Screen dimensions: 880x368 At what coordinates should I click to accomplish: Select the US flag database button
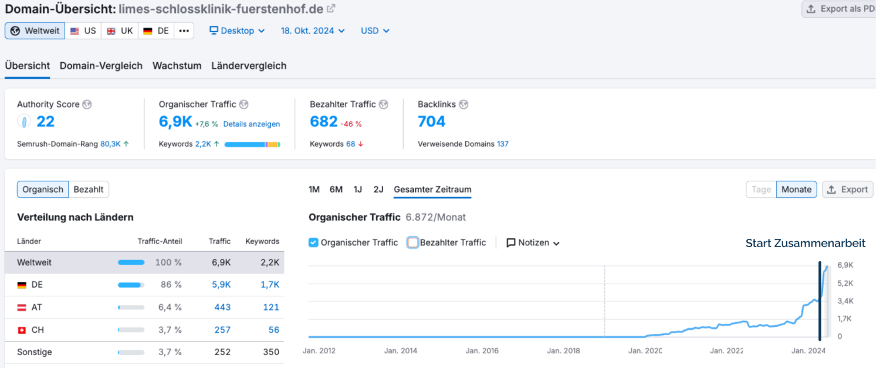[83, 31]
